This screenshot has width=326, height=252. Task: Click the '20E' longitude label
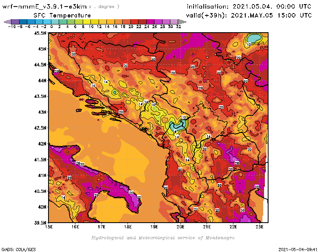(x=181, y=227)
